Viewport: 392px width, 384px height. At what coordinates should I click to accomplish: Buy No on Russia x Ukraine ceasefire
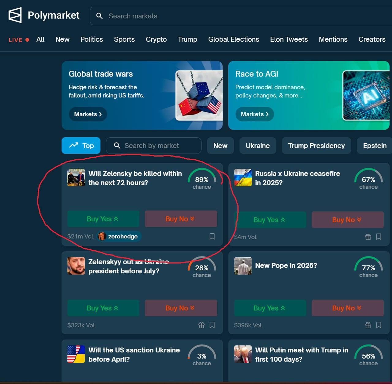coord(348,220)
